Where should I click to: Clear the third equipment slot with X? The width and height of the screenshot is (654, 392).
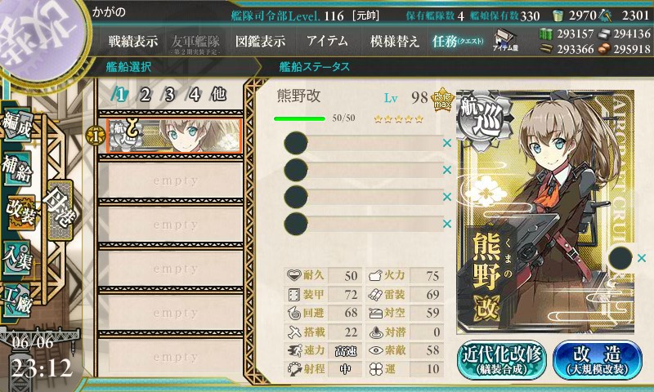coord(447,197)
